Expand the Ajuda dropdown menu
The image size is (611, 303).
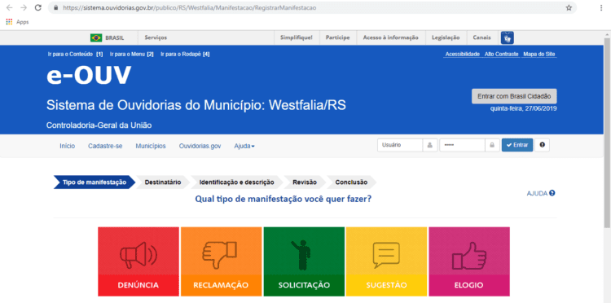[244, 146]
